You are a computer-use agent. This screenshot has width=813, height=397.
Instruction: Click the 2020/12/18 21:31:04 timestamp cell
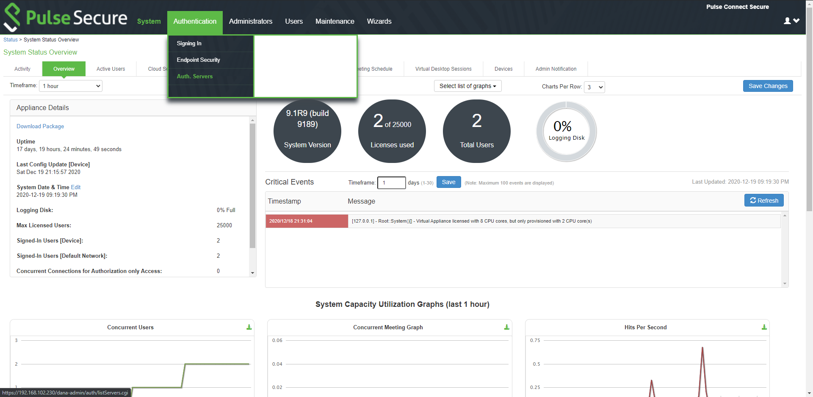pyautogui.click(x=307, y=221)
